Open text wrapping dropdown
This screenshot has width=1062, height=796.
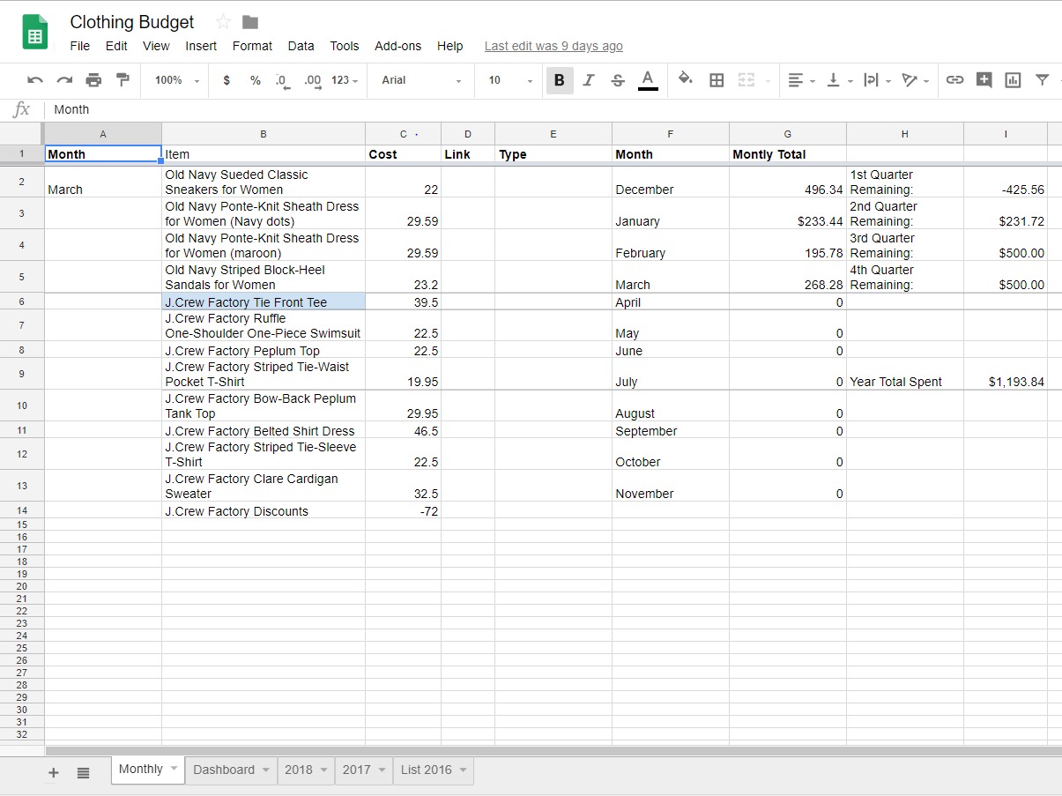coord(877,80)
